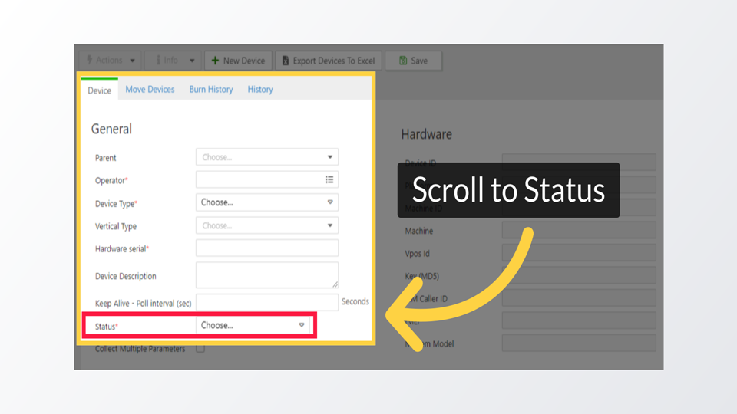Click the "Seconds" unit label
The height and width of the screenshot is (414, 737).
click(355, 301)
